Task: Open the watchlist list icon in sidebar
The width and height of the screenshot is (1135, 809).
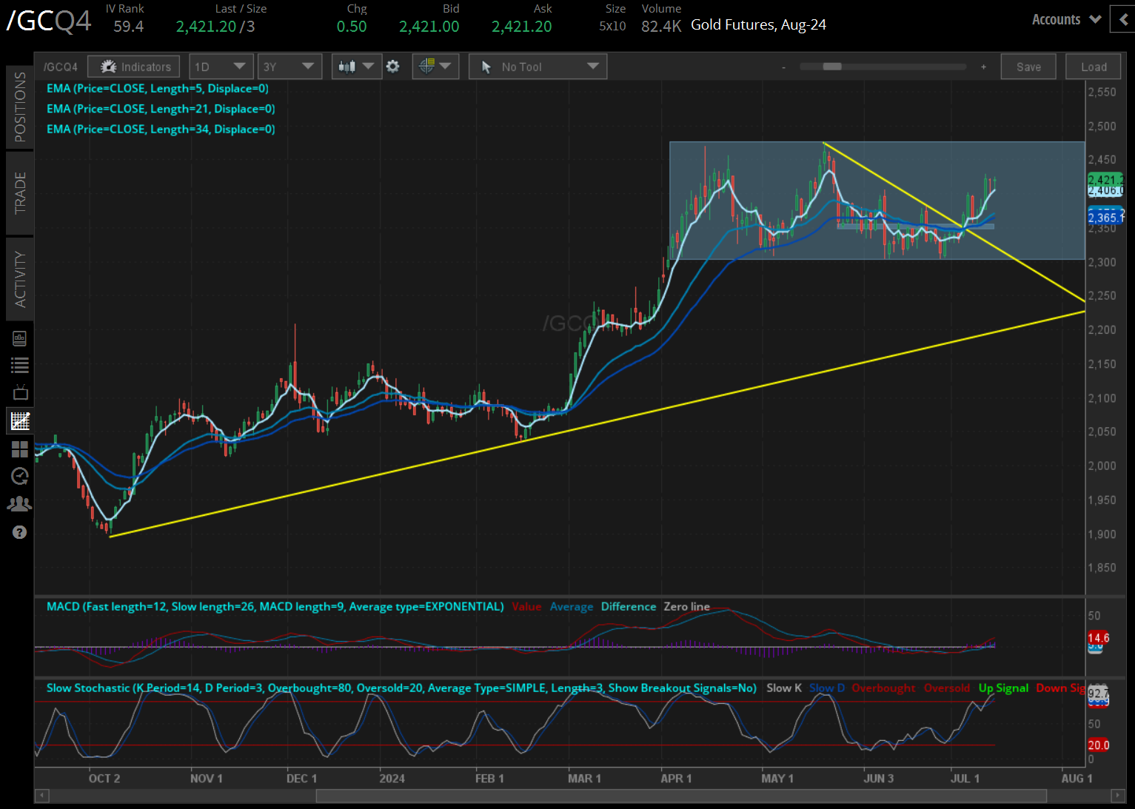Action: 19,365
